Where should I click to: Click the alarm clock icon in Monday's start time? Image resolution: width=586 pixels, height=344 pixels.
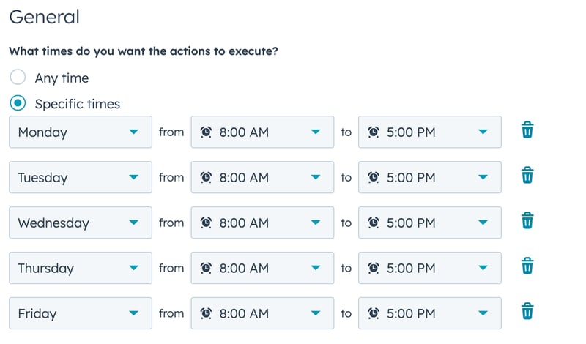click(207, 132)
